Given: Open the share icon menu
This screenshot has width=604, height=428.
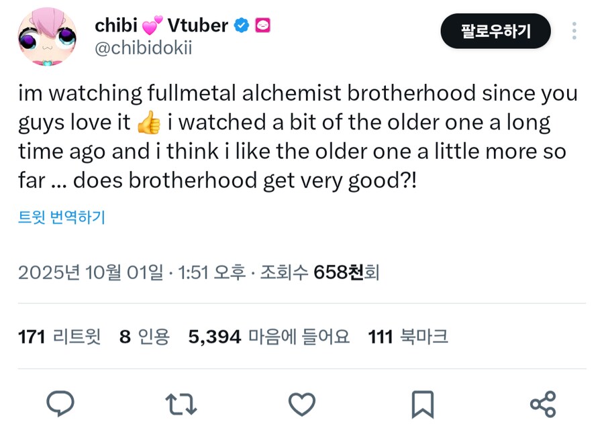Looking at the screenshot, I should pyautogui.click(x=542, y=404).
